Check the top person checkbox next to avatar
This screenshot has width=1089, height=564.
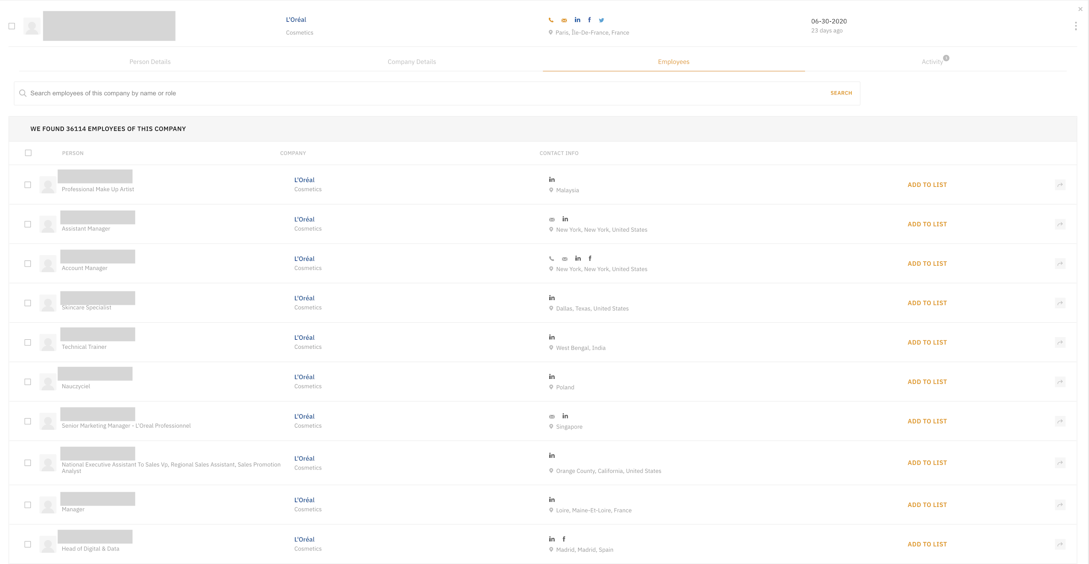[12, 26]
